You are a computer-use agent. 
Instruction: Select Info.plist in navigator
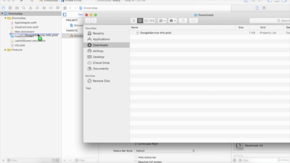tap(19, 45)
